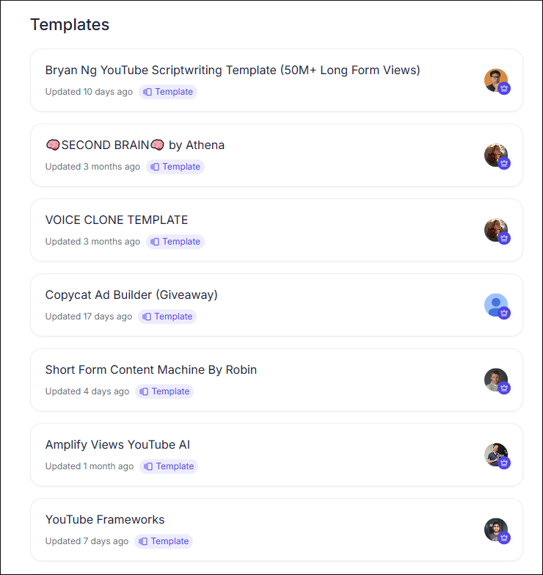Open Amplify Views YouTube AI template

(x=117, y=445)
